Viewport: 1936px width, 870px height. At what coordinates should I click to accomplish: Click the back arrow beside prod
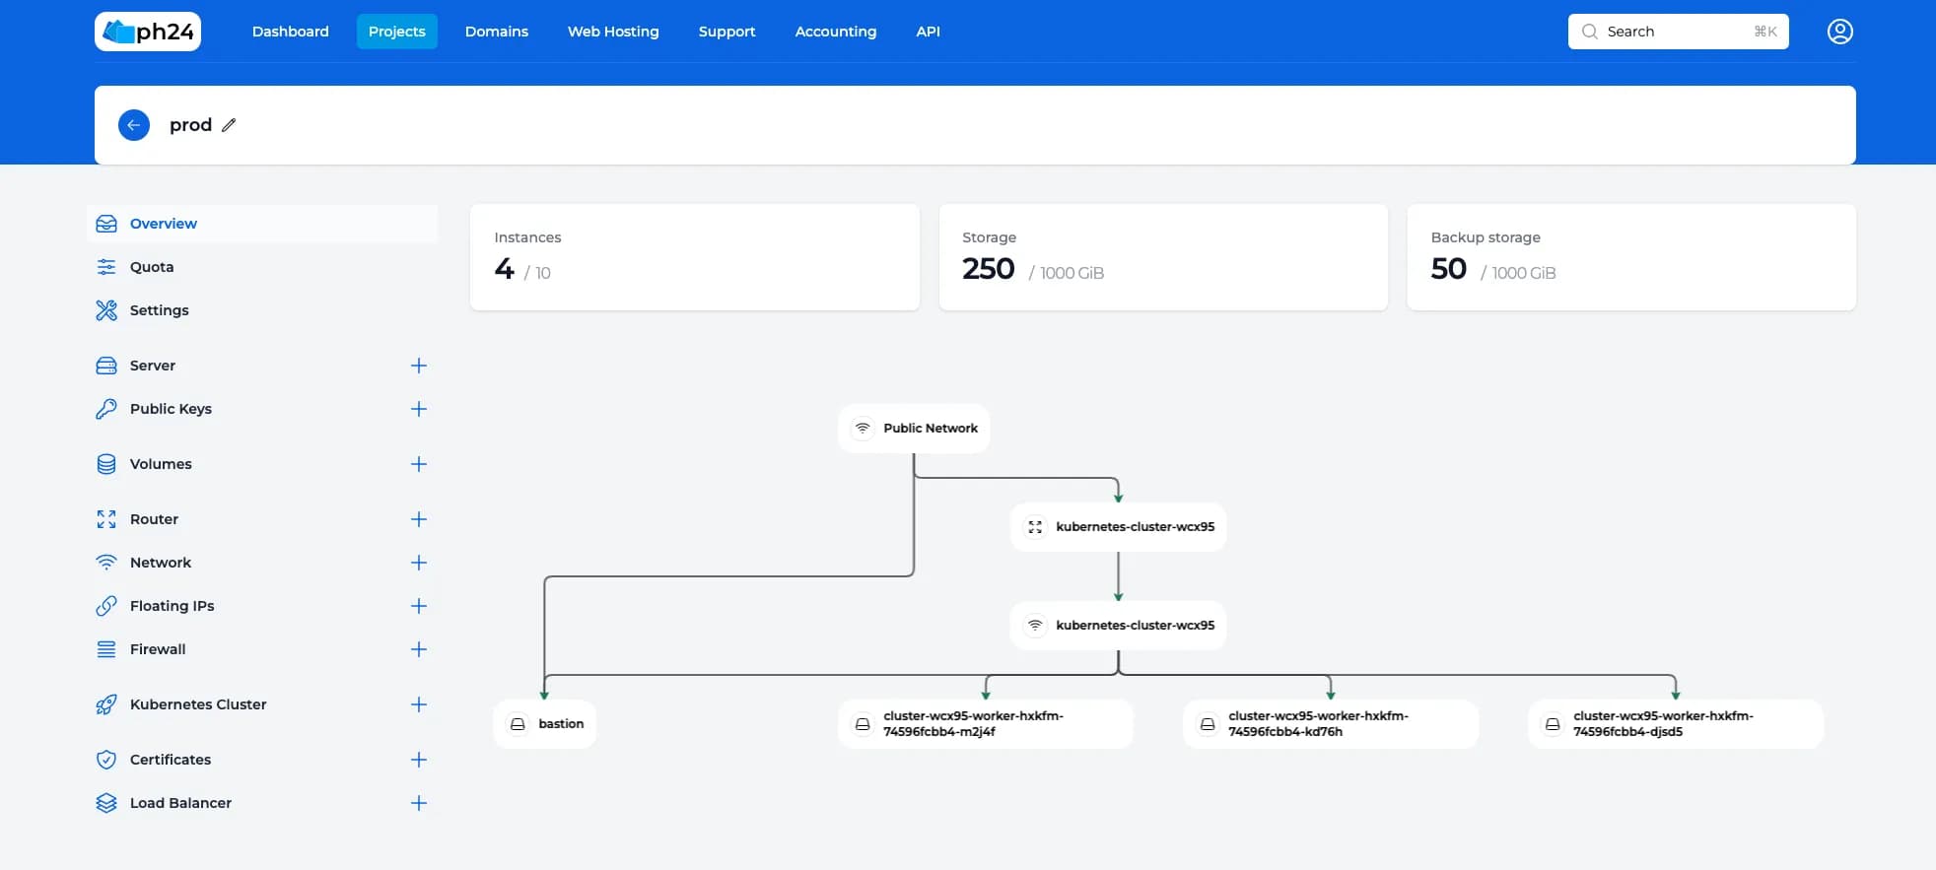134,125
